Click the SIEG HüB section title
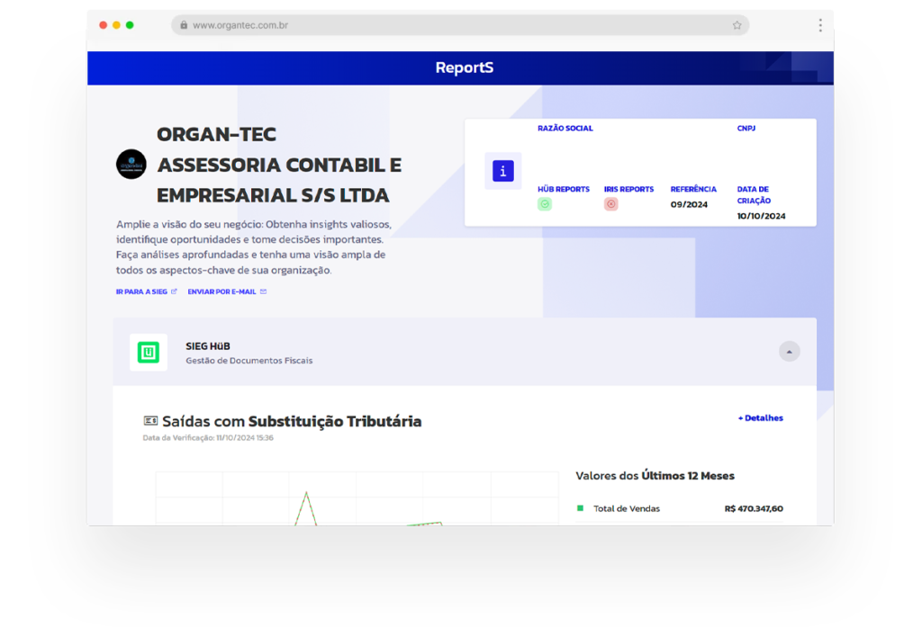This screenshot has height=627, width=922. [x=208, y=346]
